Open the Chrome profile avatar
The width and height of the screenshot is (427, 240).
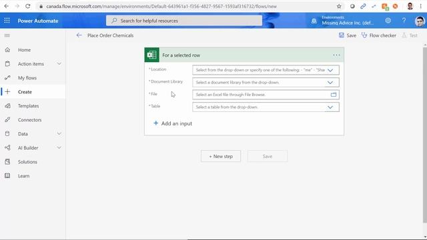coord(410,6)
